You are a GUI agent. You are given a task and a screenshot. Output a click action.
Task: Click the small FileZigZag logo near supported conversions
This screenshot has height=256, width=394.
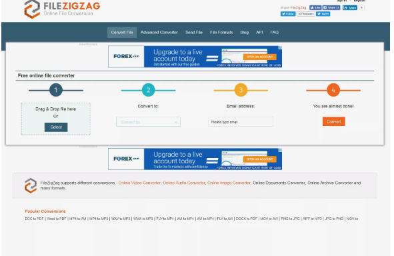point(31,185)
